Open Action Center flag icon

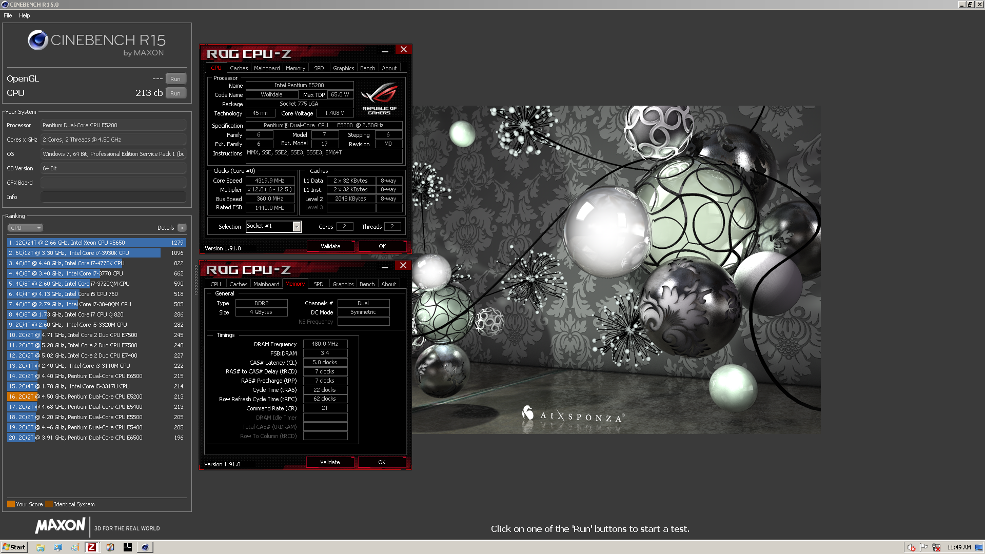click(924, 547)
